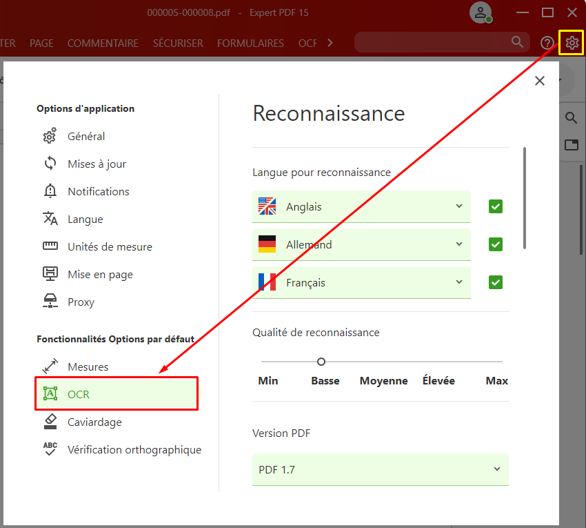The width and height of the screenshot is (586, 528).
Task: Open the OCR ribbon tab
Action: pos(307,43)
